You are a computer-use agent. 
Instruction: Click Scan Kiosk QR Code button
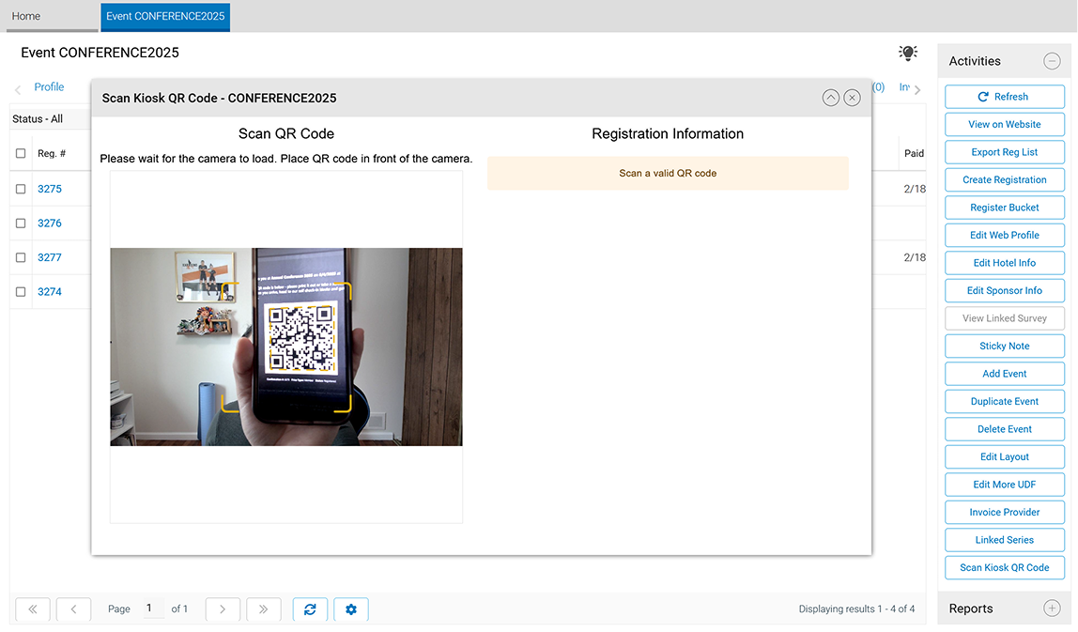(x=1005, y=567)
